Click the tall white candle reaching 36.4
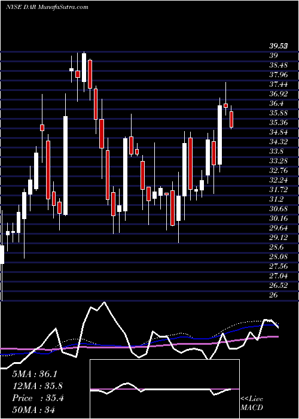This screenshot has width=299, height=419. (219, 135)
